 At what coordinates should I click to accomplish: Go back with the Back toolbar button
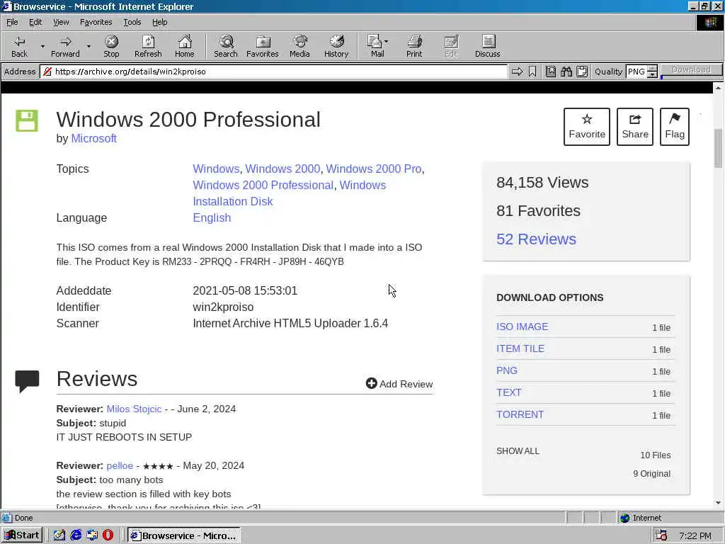pyautogui.click(x=19, y=46)
